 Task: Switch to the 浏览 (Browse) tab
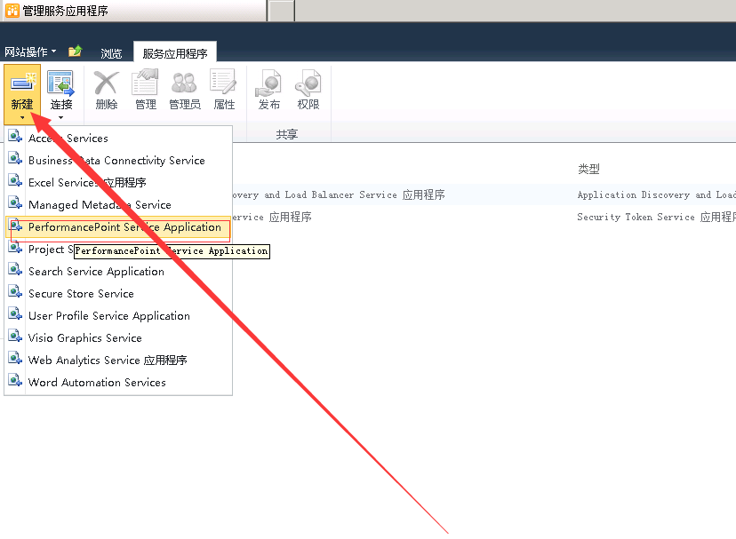(111, 53)
